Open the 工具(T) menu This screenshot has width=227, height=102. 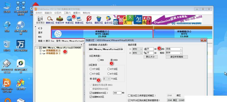(x=67, y=13)
